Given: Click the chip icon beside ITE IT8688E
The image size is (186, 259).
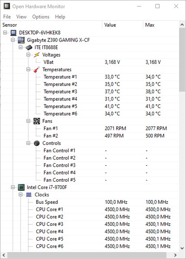Looking at the screenshot, I should coord(29,47).
